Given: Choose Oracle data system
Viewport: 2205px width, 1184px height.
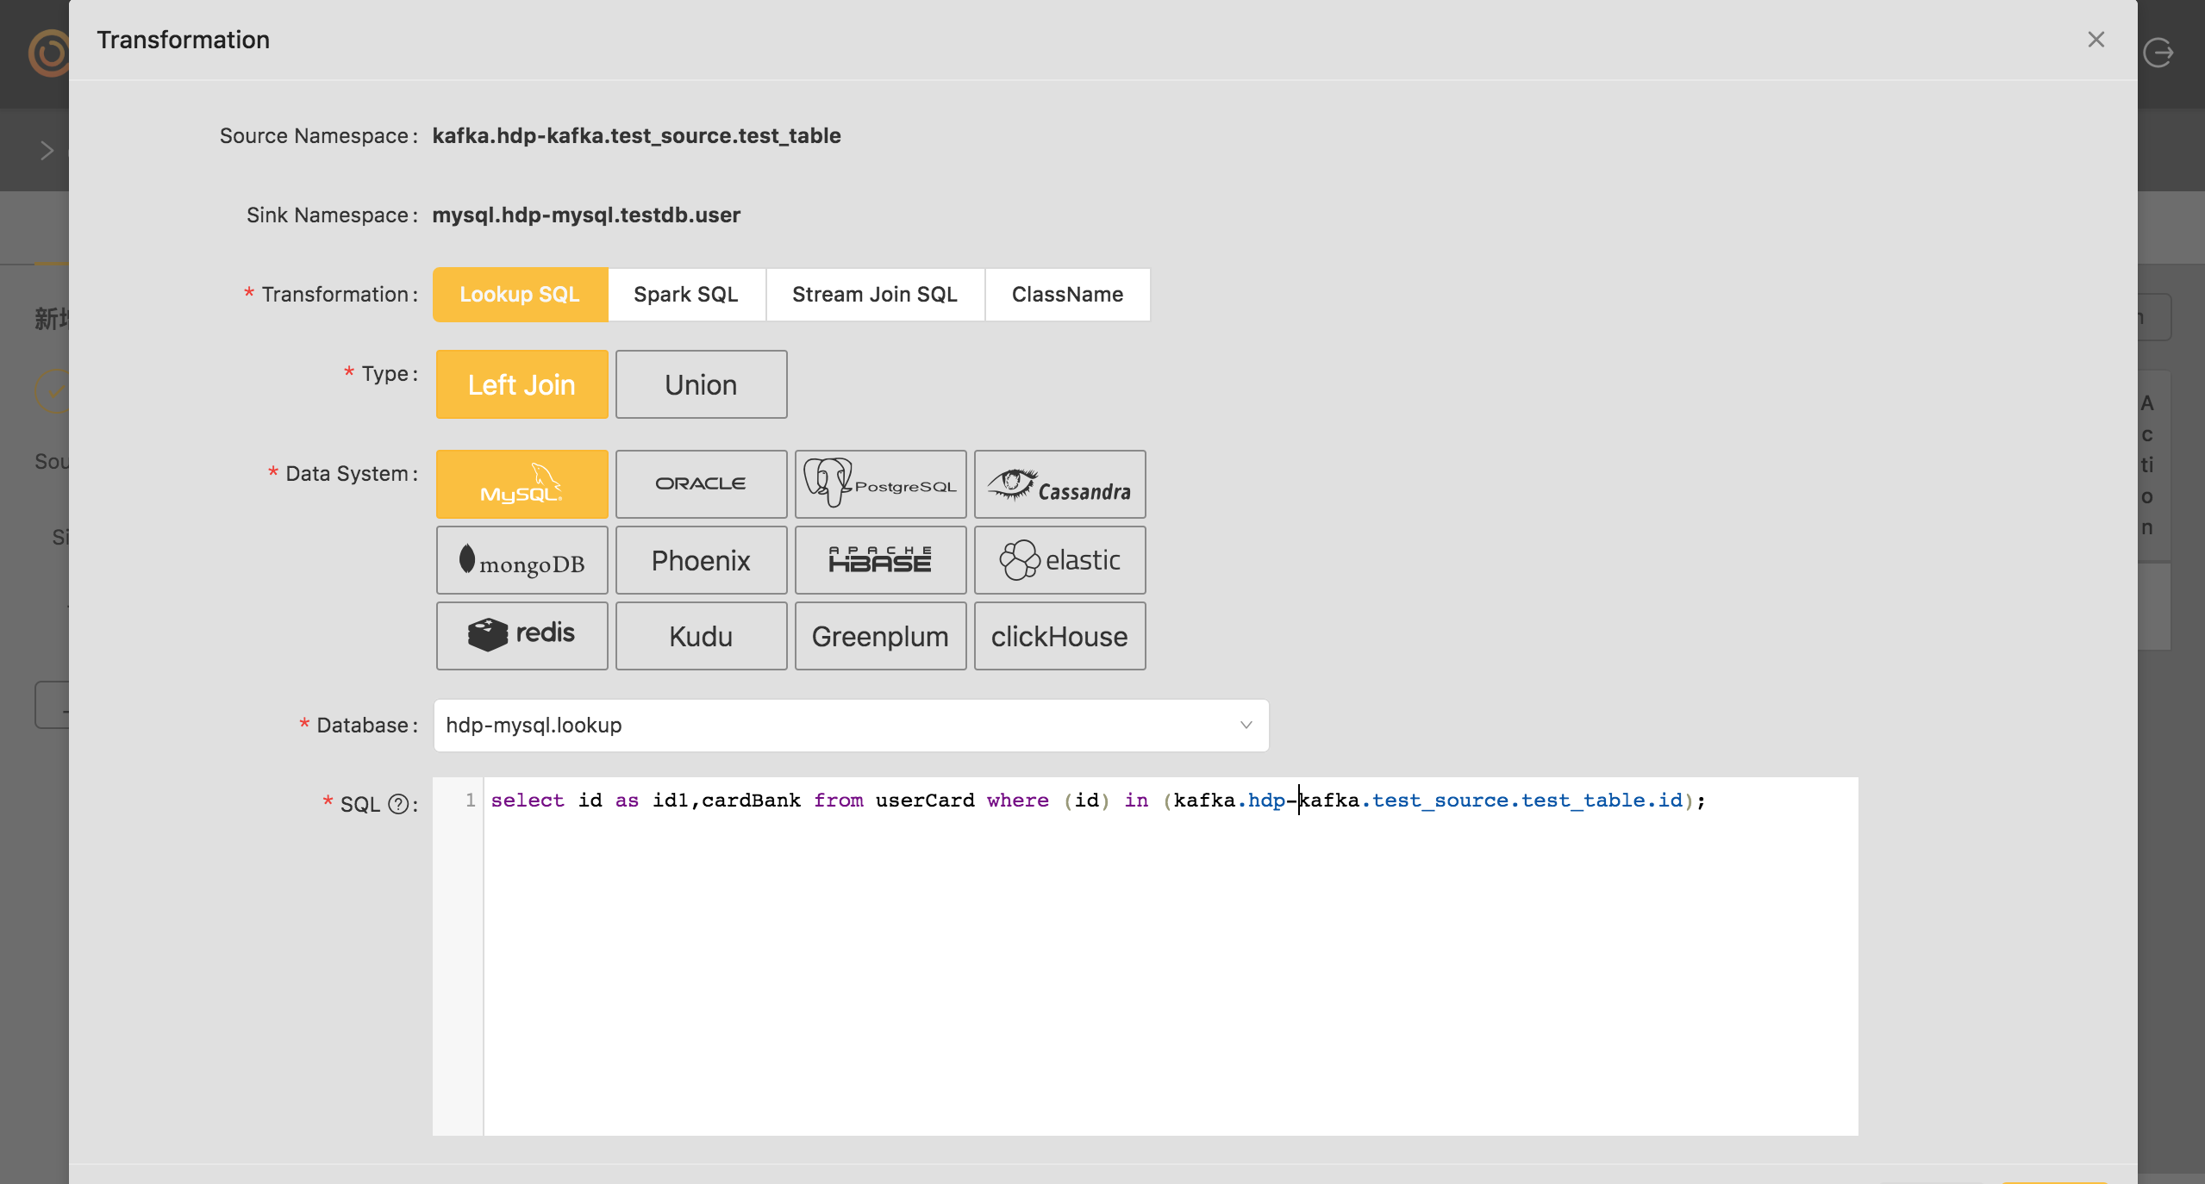Looking at the screenshot, I should (701, 483).
